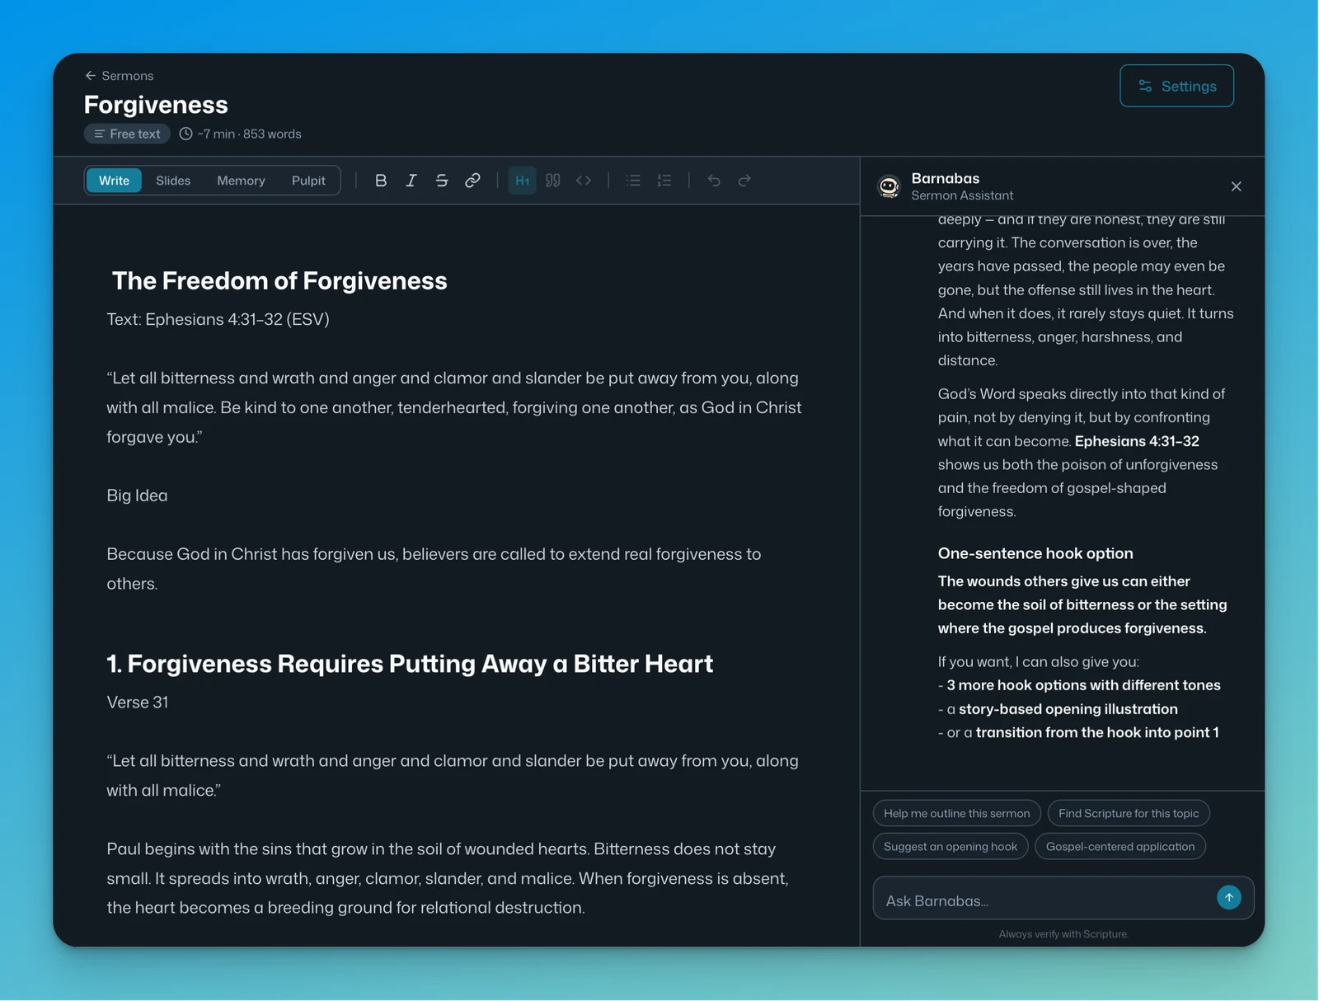Click the Barnabas robot avatar
1319x1001 pixels.
(x=890, y=187)
